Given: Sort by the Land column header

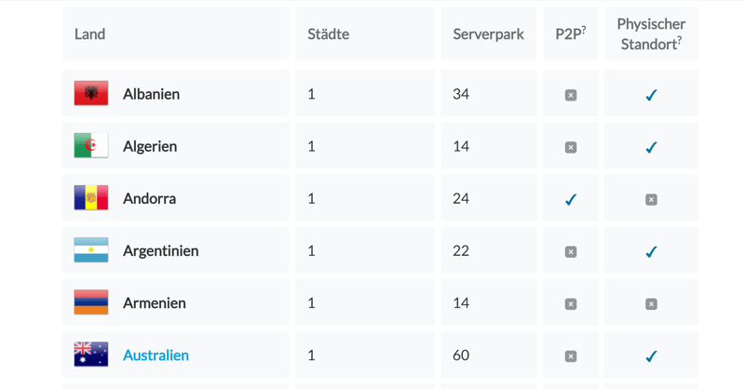Looking at the screenshot, I should (90, 34).
